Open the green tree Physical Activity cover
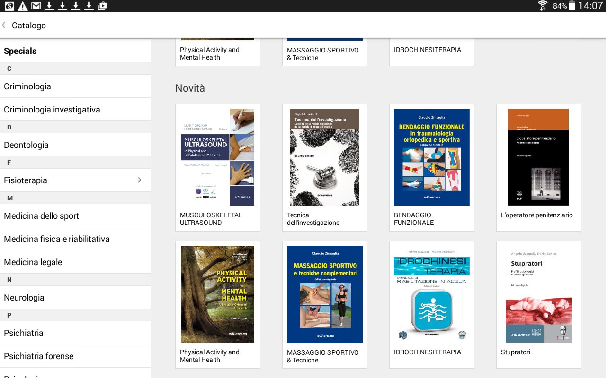This screenshot has width=606, height=378. [x=218, y=294]
